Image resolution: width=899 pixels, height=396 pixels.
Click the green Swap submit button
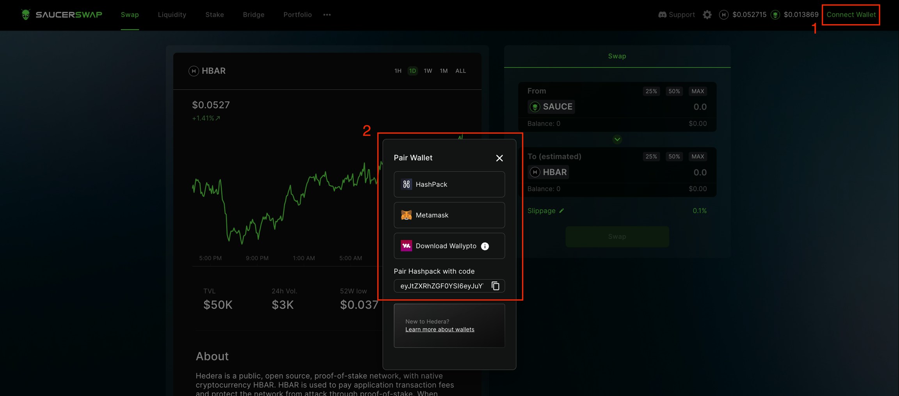click(x=617, y=236)
